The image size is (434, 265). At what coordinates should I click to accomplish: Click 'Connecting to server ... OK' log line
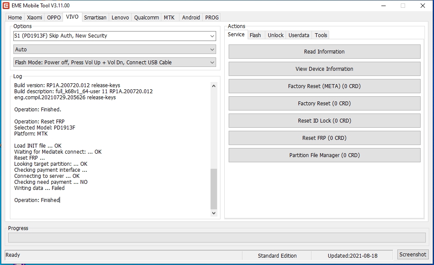click(x=47, y=176)
